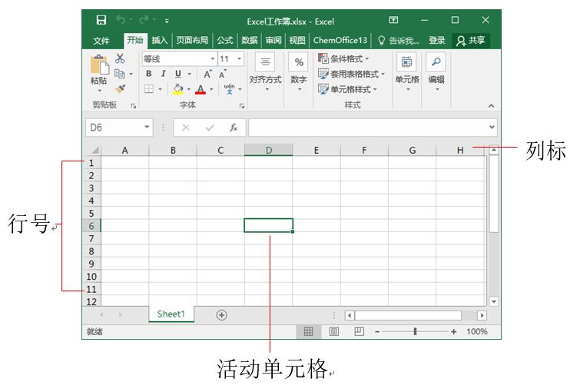Click the New Sheet plus icon
Viewport: 580px width, 392px height.
click(x=221, y=315)
